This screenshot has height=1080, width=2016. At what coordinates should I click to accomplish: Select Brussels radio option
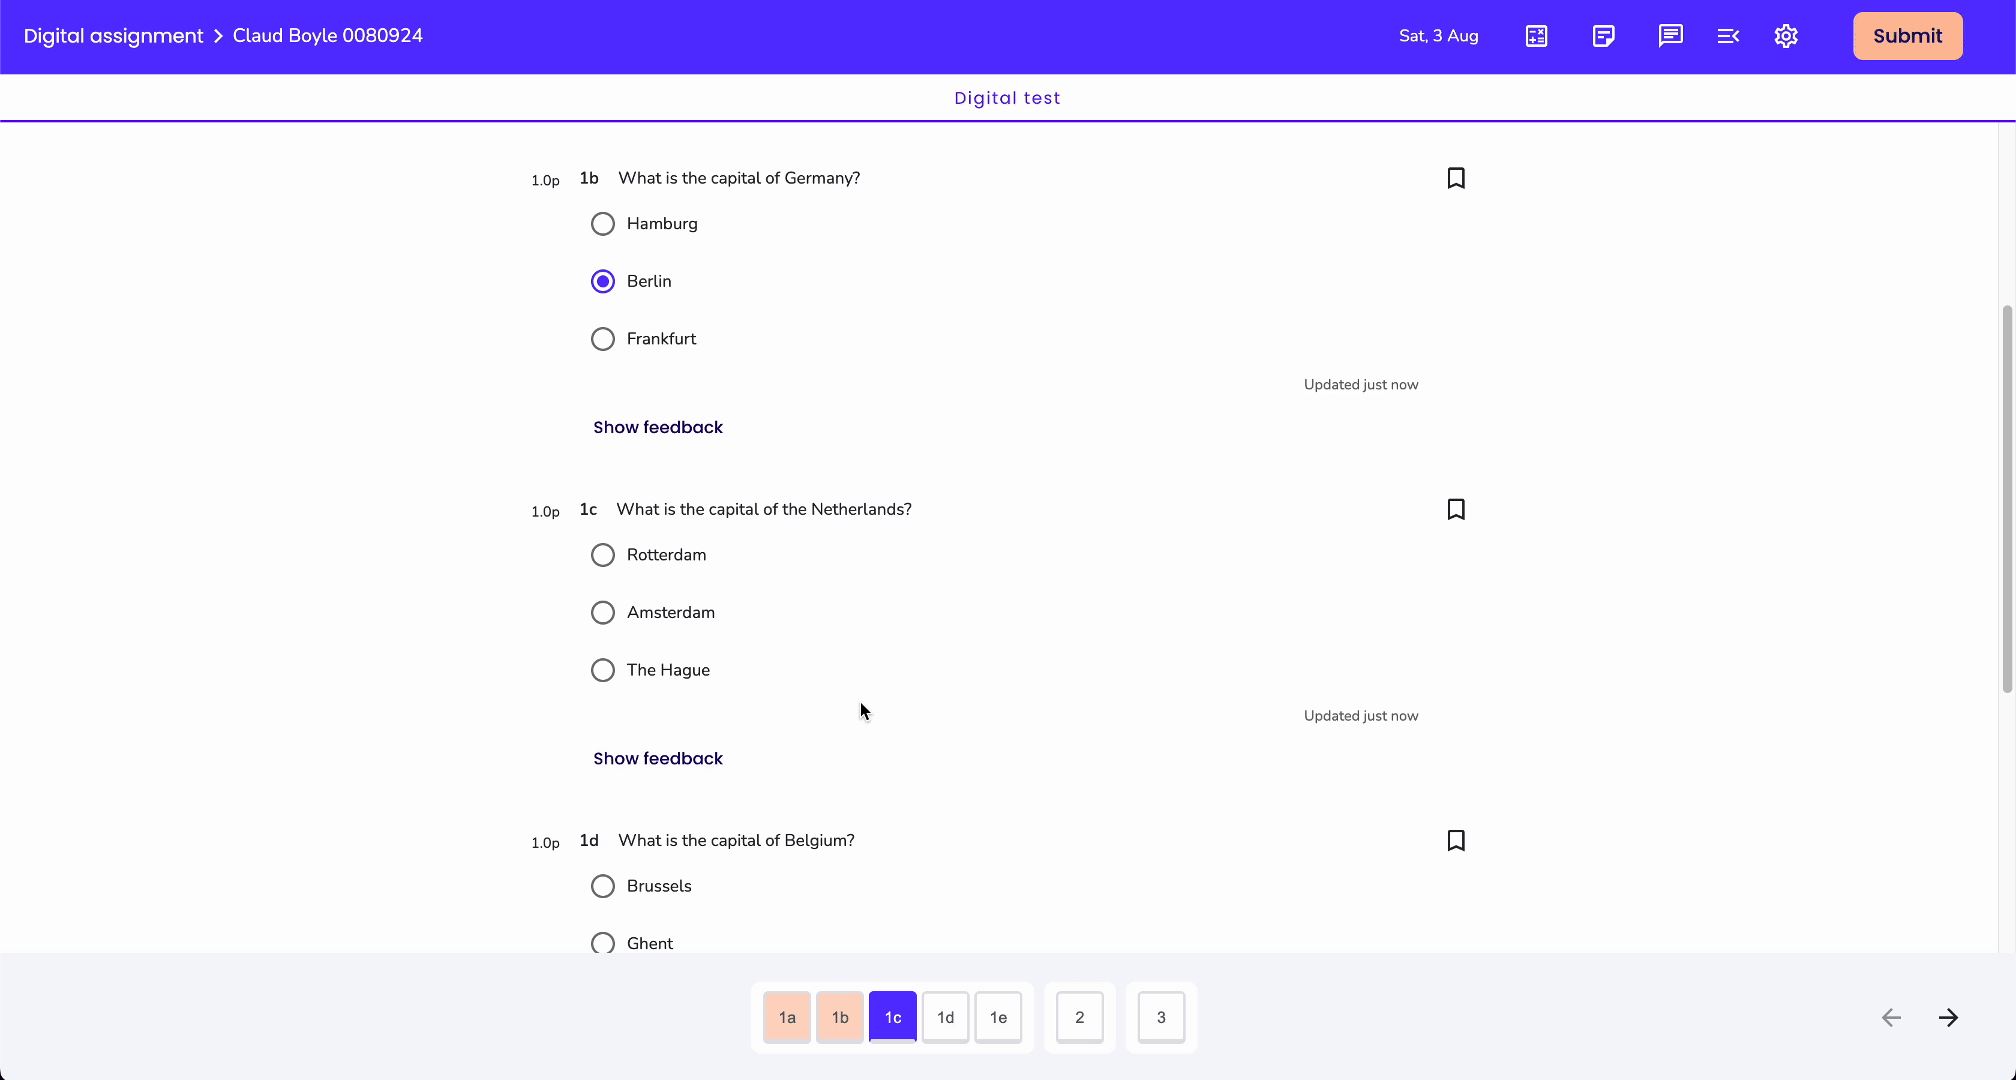602,886
